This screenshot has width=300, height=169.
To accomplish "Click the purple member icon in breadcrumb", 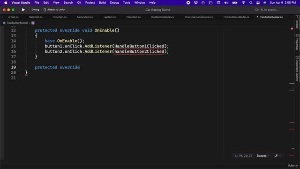I will pyautogui.click(x=33, y=23).
